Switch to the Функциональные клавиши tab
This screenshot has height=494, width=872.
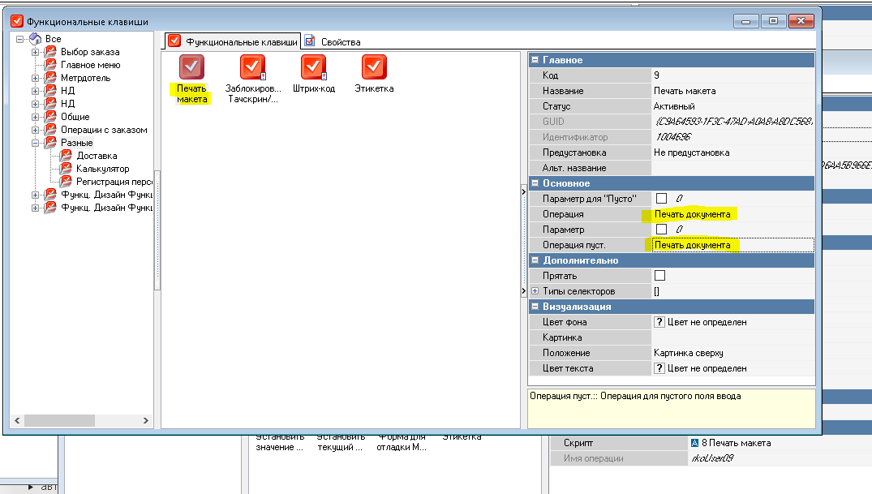[x=234, y=41]
